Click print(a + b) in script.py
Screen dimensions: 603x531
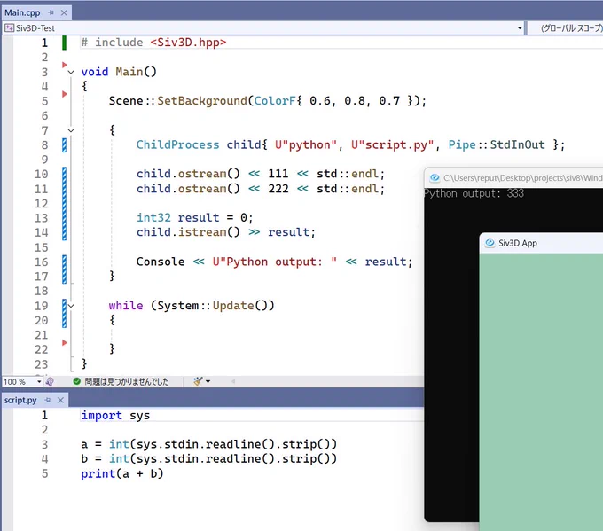(122, 473)
